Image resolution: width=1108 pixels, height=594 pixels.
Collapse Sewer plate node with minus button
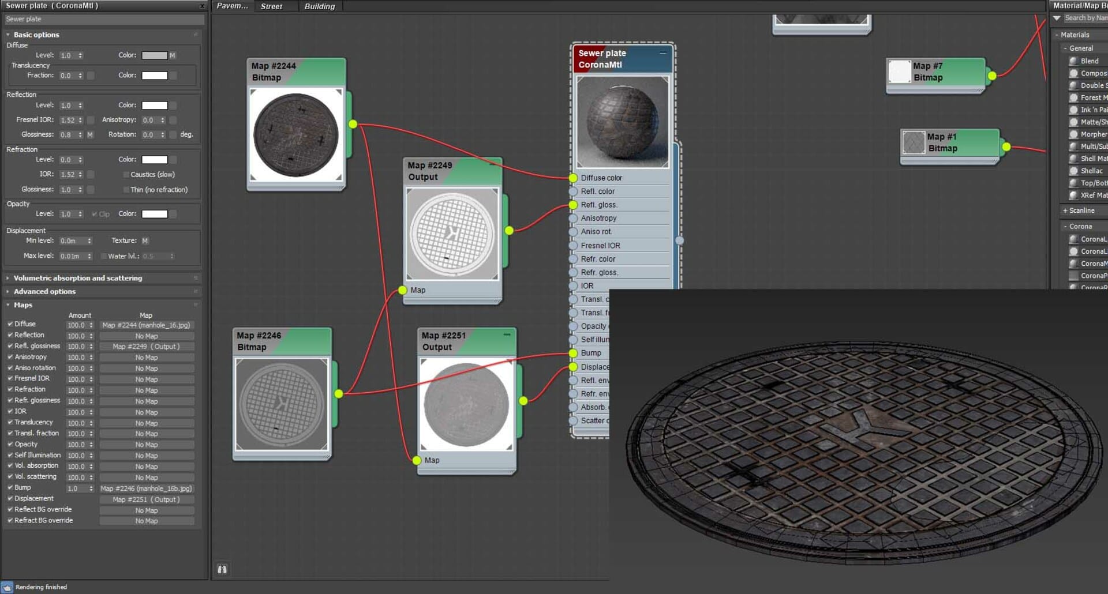pyautogui.click(x=663, y=52)
